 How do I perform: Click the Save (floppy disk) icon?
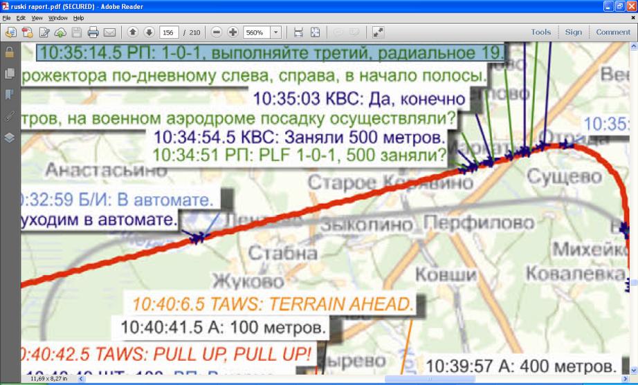tap(77, 32)
